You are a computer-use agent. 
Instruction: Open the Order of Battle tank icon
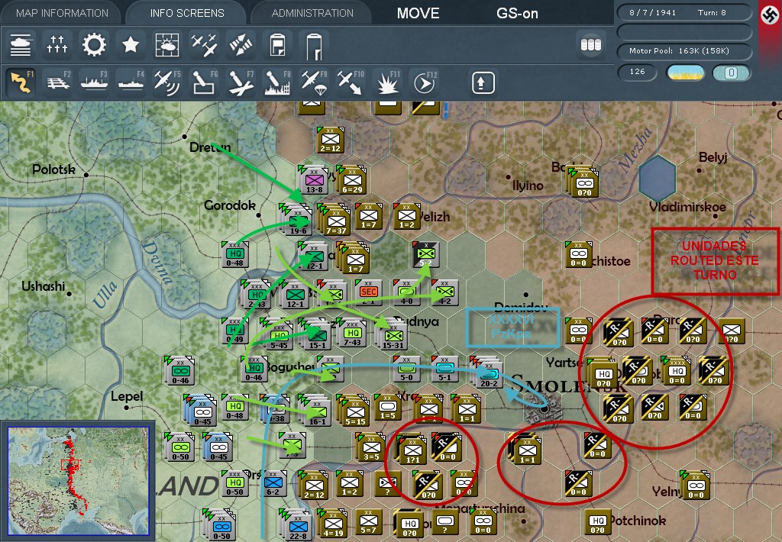pos(21,45)
